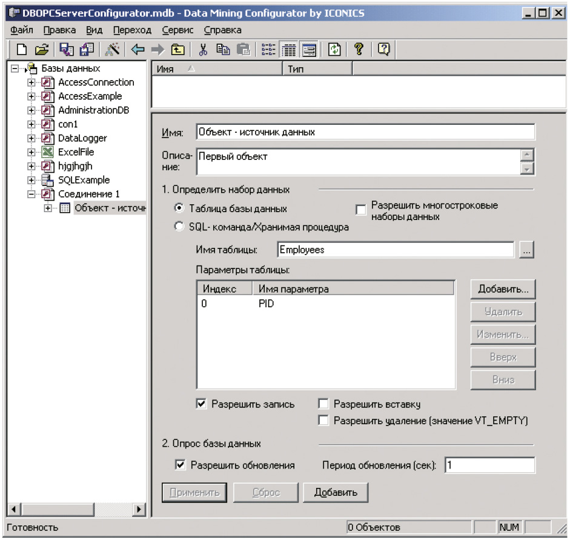Toggle Разрешить обновления checkbox
Screen dimensions: 570x540
tap(180, 465)
